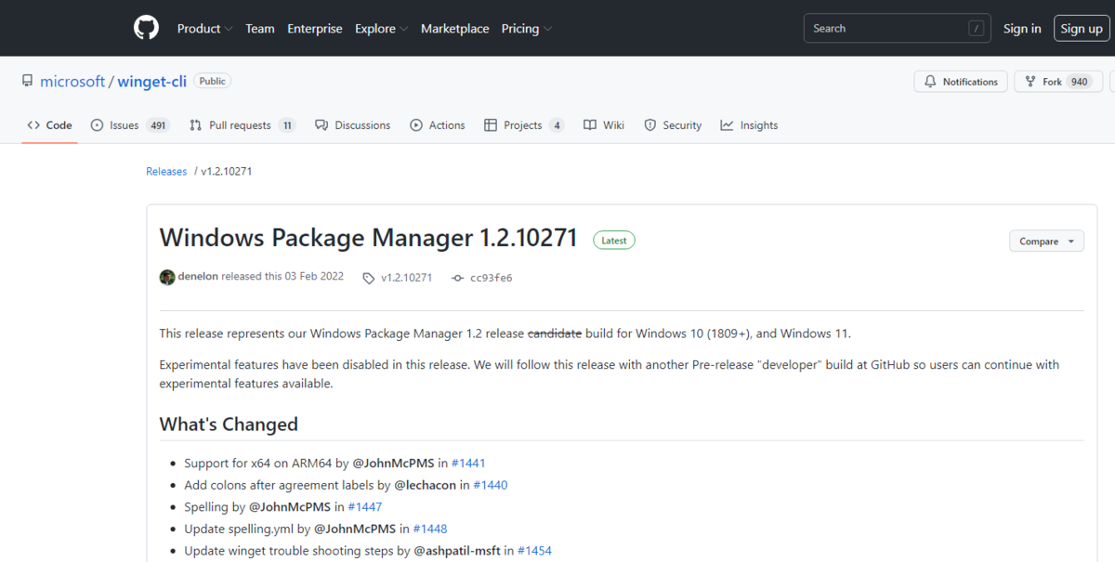1115x562 pixels.
Task: Open pull request #1448
Action: 430,529
